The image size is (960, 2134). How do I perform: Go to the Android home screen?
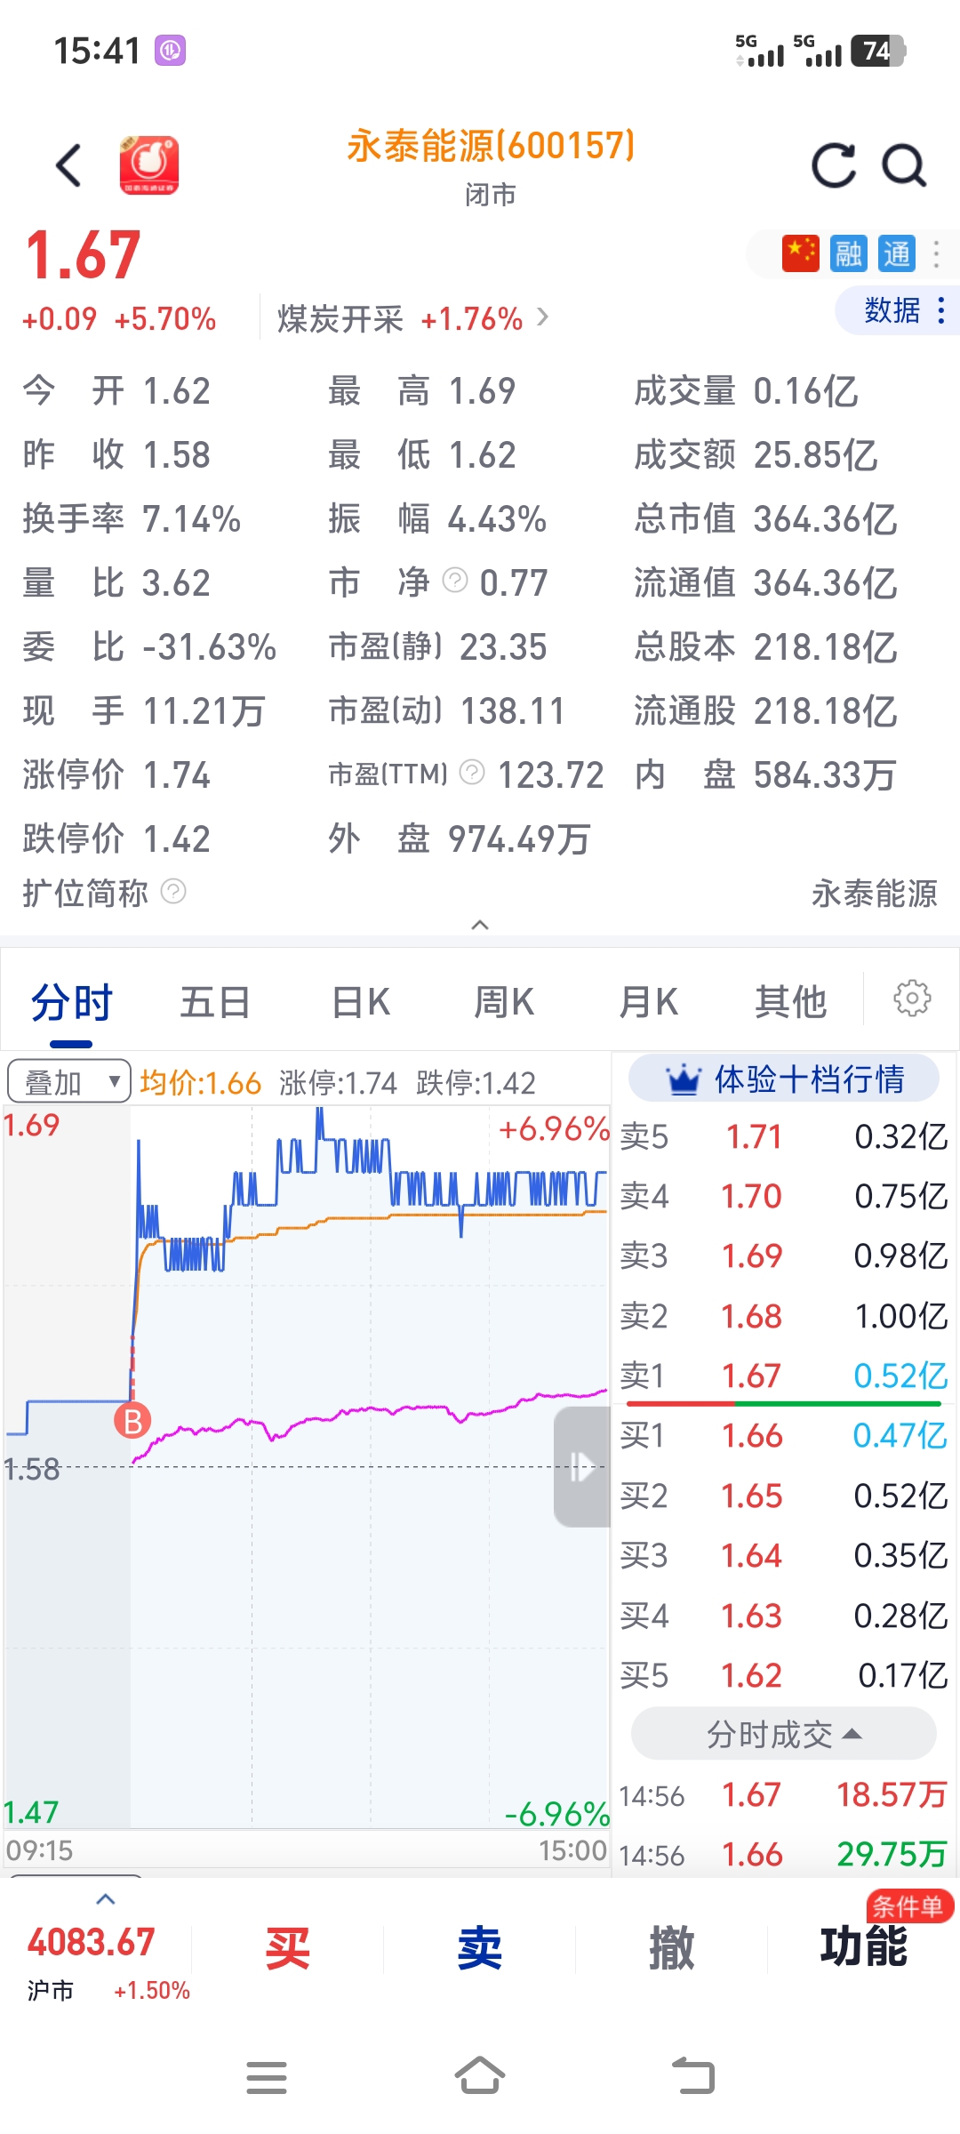pos(480,2075)
